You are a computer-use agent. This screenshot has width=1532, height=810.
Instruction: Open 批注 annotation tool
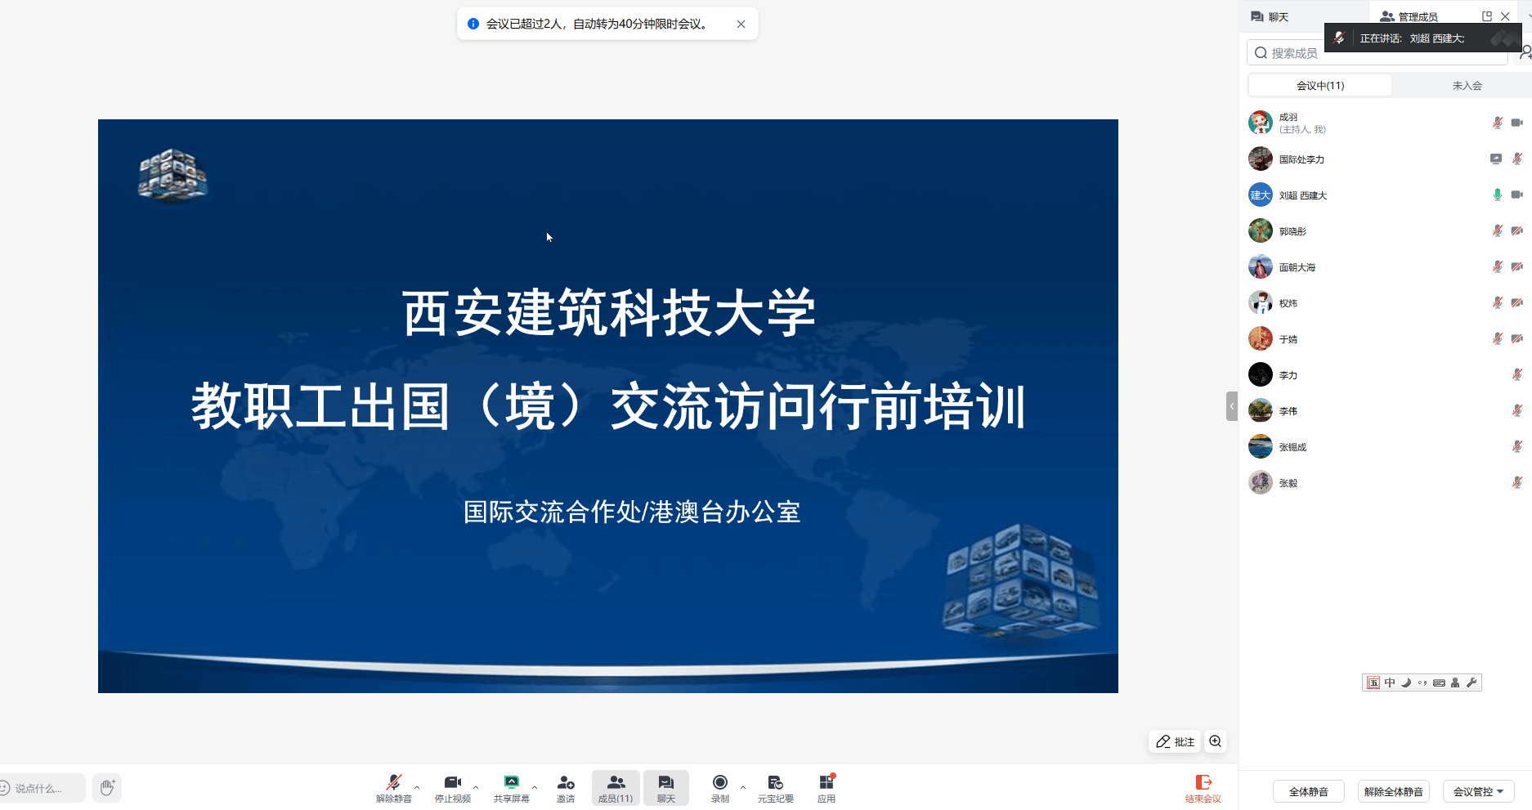point(1175,741)
